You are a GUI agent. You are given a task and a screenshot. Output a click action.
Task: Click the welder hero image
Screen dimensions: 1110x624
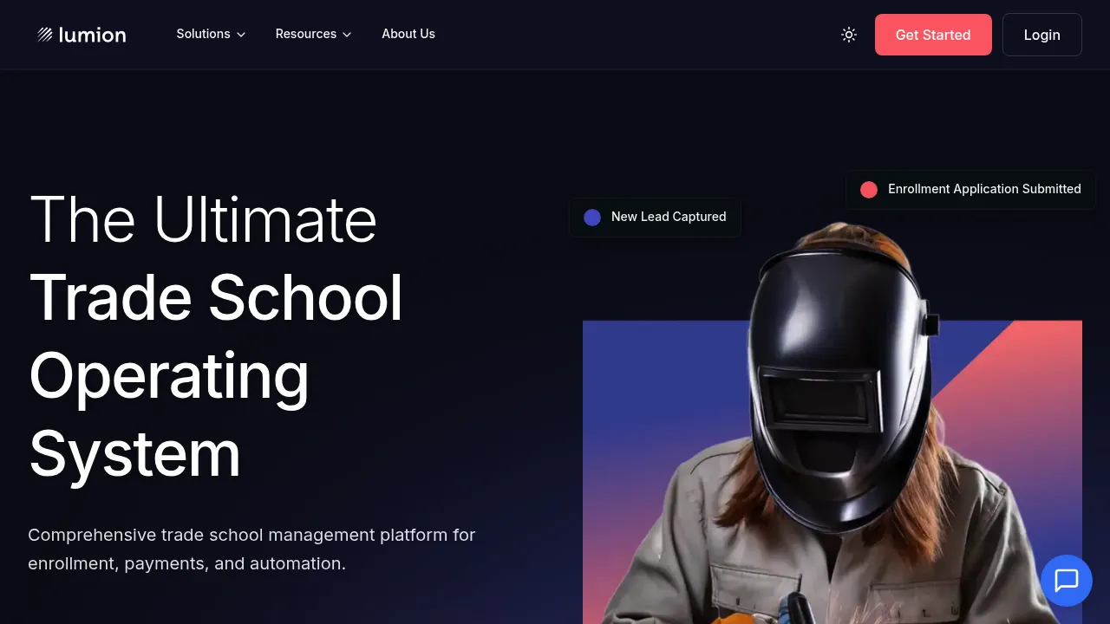[x=832, y=425]
